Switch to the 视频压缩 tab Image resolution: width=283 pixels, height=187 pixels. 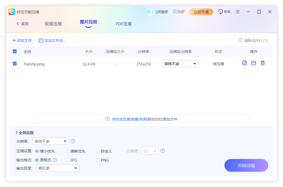53,24
